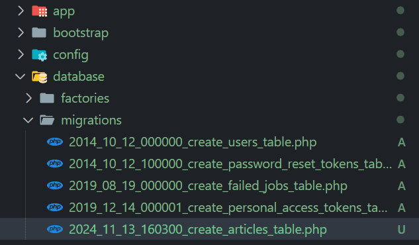419x245 pixels.
Task: Click the red app folder icon
Action: (39, 11)
